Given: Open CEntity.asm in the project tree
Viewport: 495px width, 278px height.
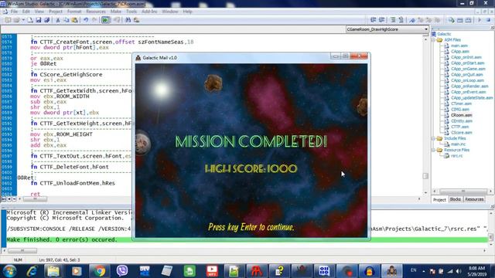Looking at the screenshot, I should [x=462, y=121].
